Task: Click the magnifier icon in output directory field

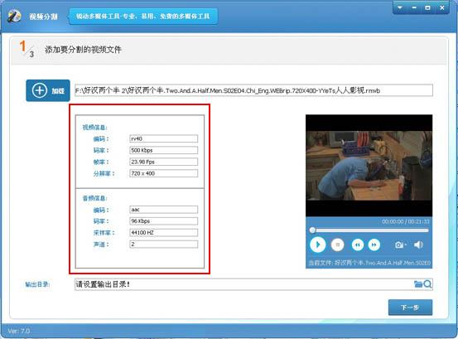Action: [427, 284]
